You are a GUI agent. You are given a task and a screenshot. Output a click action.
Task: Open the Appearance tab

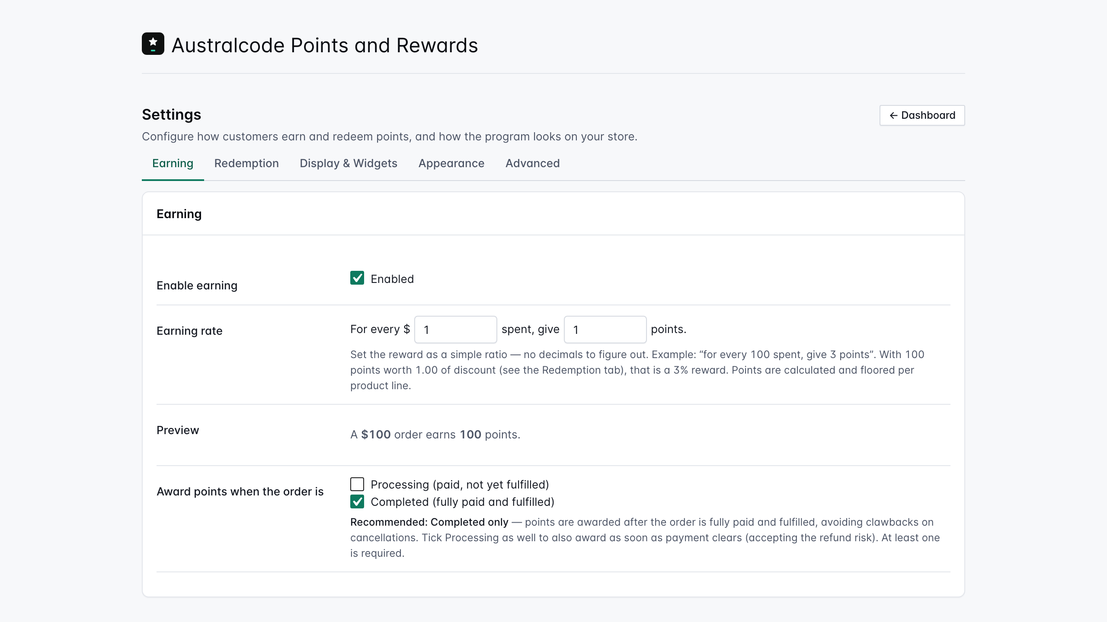(x=451, y=164)
